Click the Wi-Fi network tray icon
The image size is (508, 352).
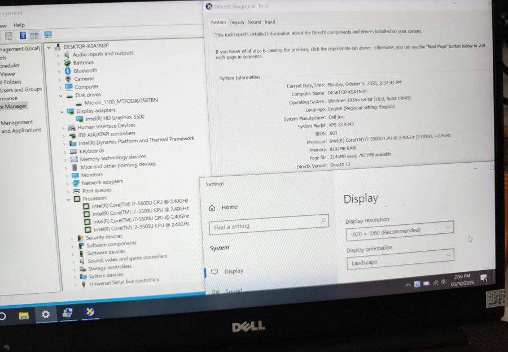pyautogui.click(x=435, y=283)
